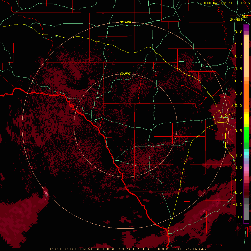Click the 5.8 value on the scale
This screenshot has height=251, width=251.
pyautogui.click(x=238, y=93)
